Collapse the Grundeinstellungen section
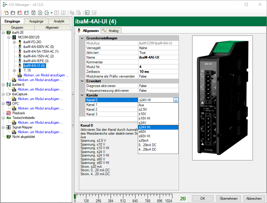Viewport: 267px width, 203px height. pos(82,38)
